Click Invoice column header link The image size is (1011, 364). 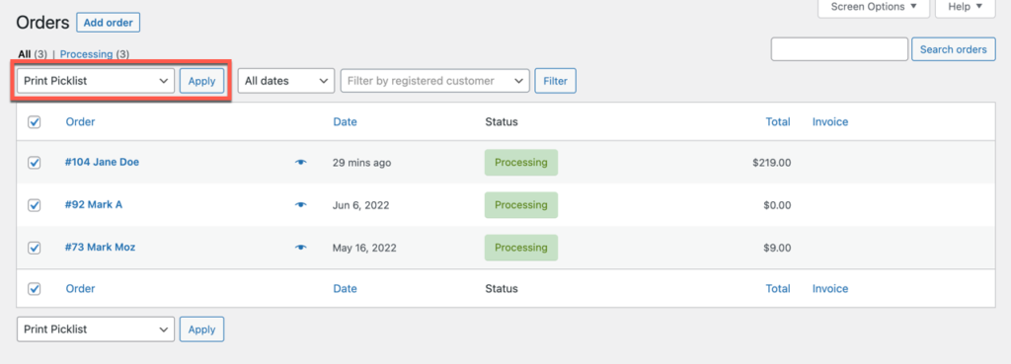(830, 121)
